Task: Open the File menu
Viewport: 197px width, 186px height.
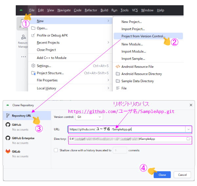Action: pyautogui.click(x=32, y=10)
